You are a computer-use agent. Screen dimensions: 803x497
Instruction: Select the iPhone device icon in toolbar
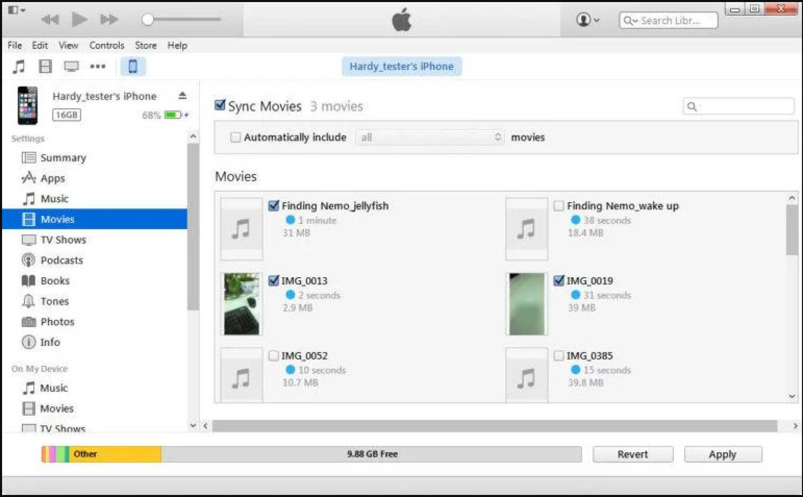[x=133, y=66]
